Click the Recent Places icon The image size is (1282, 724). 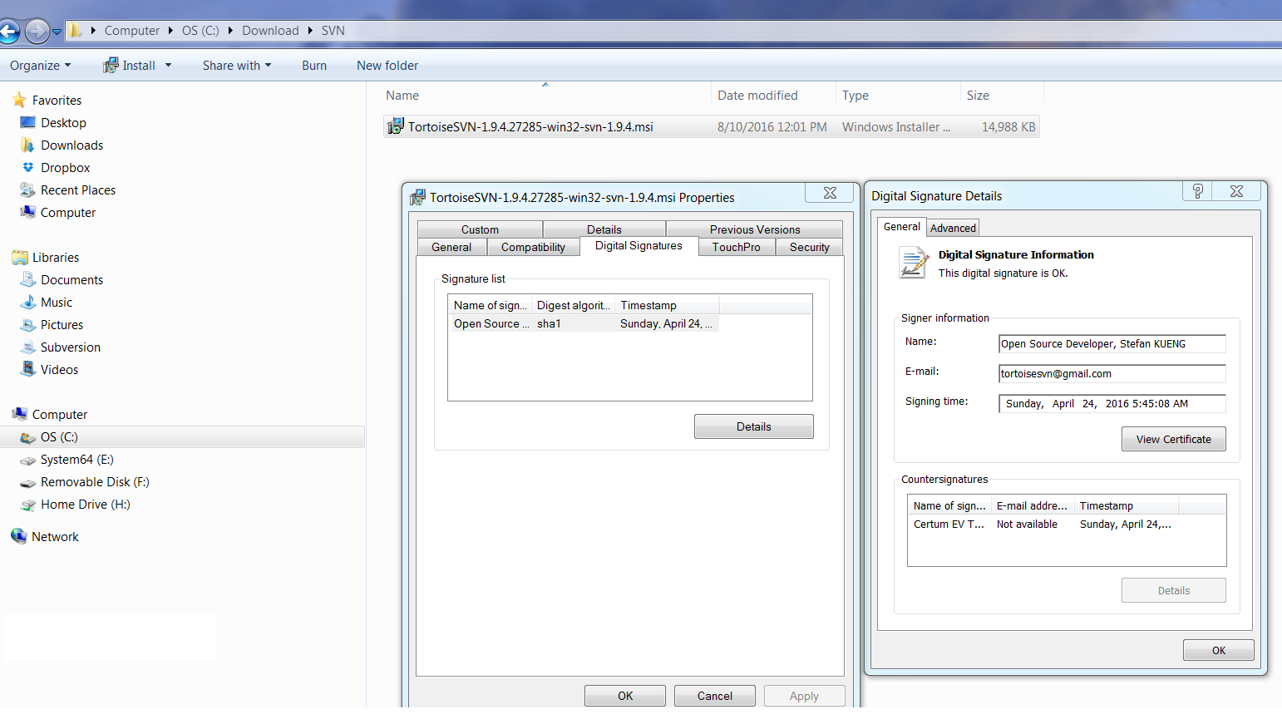pos(27,190)
